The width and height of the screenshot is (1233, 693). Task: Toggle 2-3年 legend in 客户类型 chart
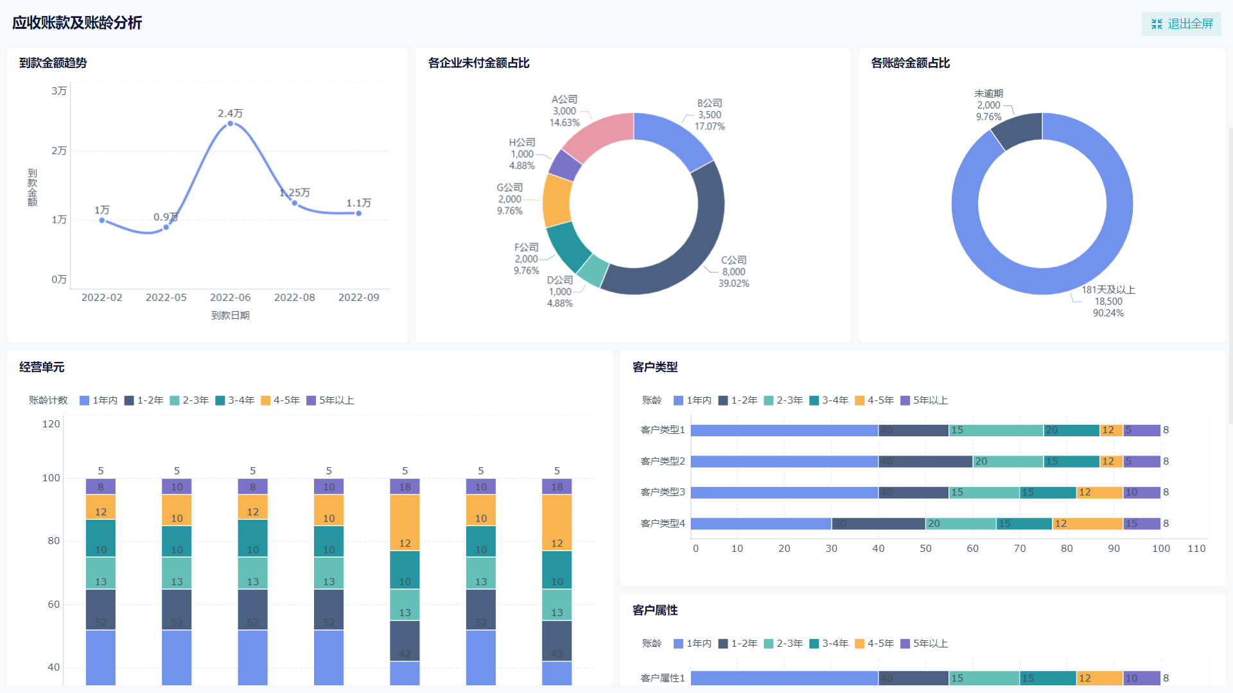tap(783, 400)
